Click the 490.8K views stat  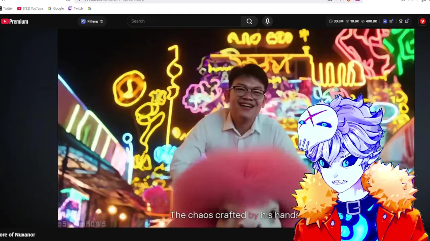(369, 21)
